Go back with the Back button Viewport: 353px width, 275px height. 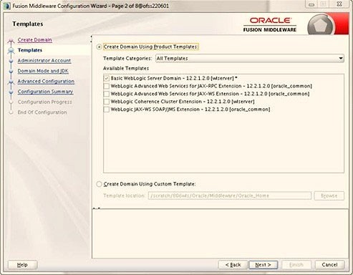(x=233, y=265)
